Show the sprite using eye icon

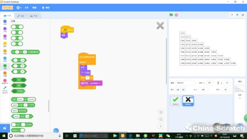pyautogui.click(x=178, y=89)
